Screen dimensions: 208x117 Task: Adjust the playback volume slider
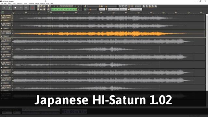point(110,6)
